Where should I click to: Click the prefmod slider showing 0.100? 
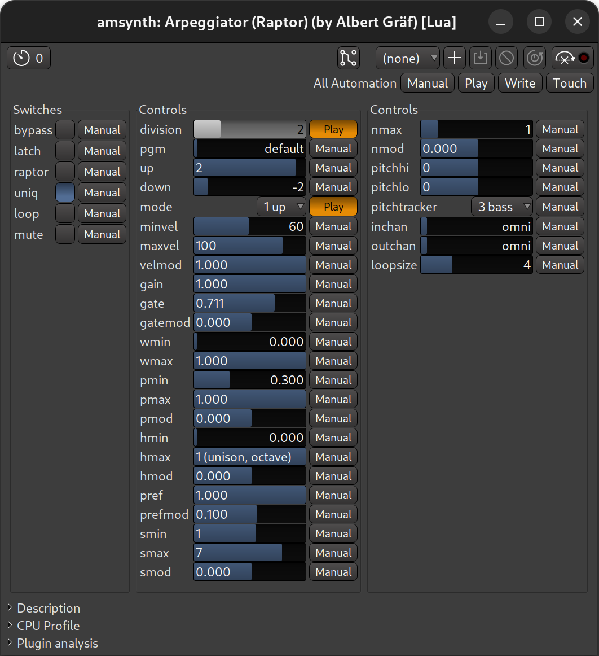point(250,514)
